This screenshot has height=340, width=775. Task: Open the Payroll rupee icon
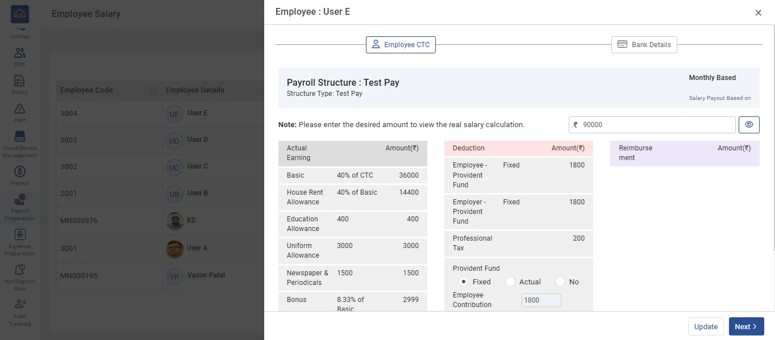pyautogui.click(x=19, y=172)
